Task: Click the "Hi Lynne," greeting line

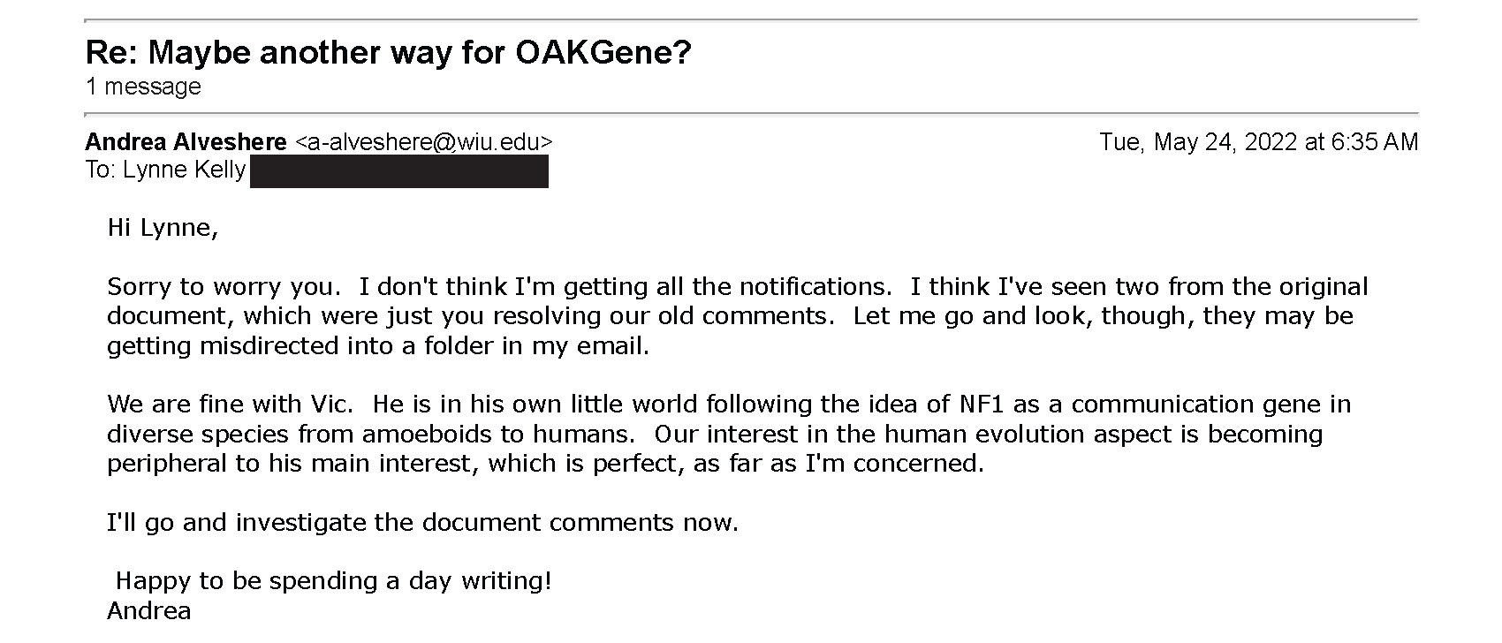Action: click(163, 229)
